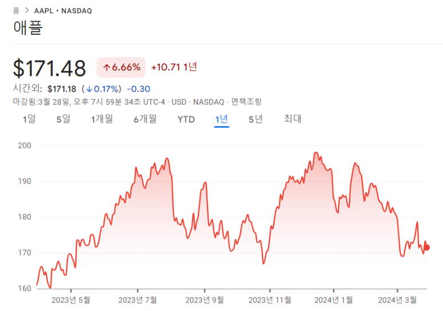
Task: Switch to the 5년 range tab
Action: point(256,119)
